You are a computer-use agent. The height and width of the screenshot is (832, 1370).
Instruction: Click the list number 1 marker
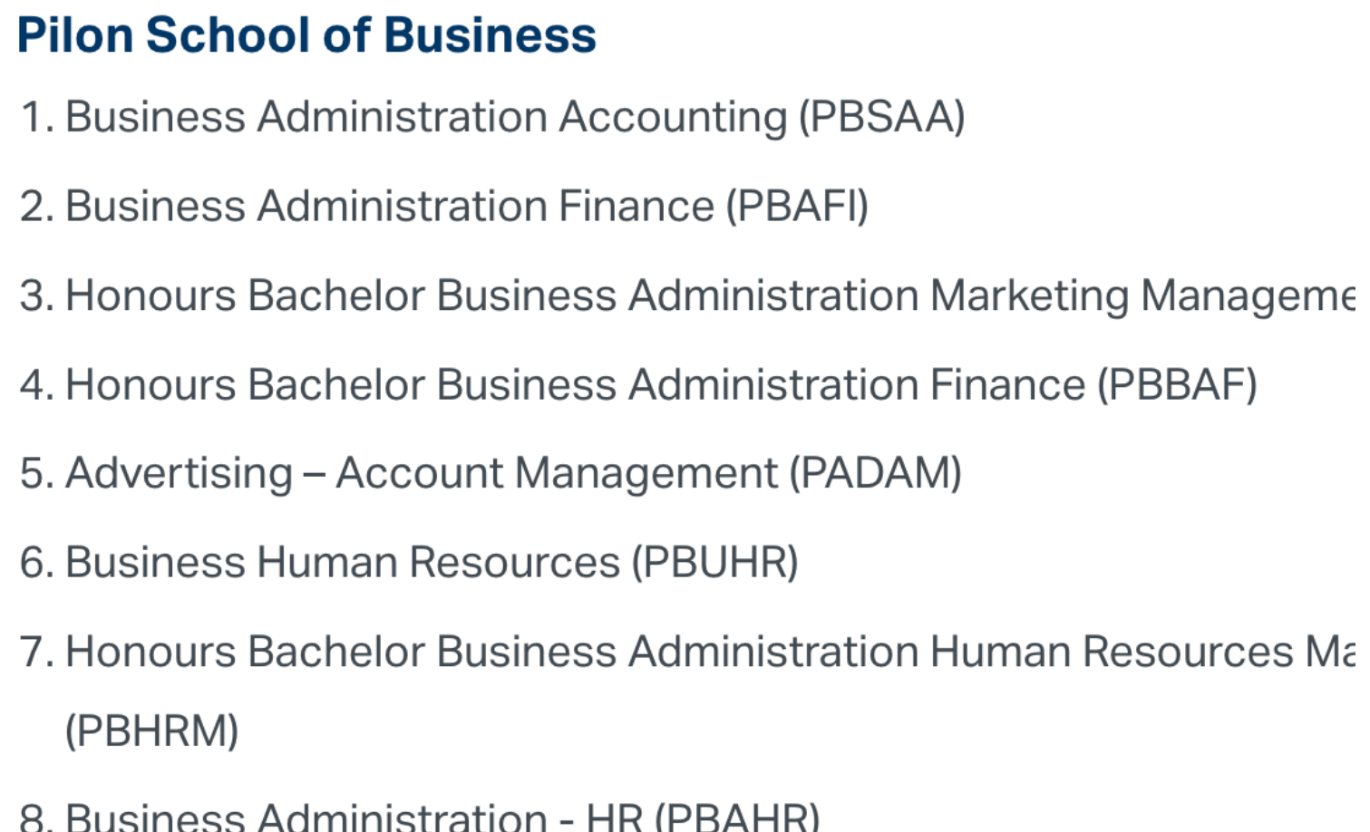(x=34, y=117)
